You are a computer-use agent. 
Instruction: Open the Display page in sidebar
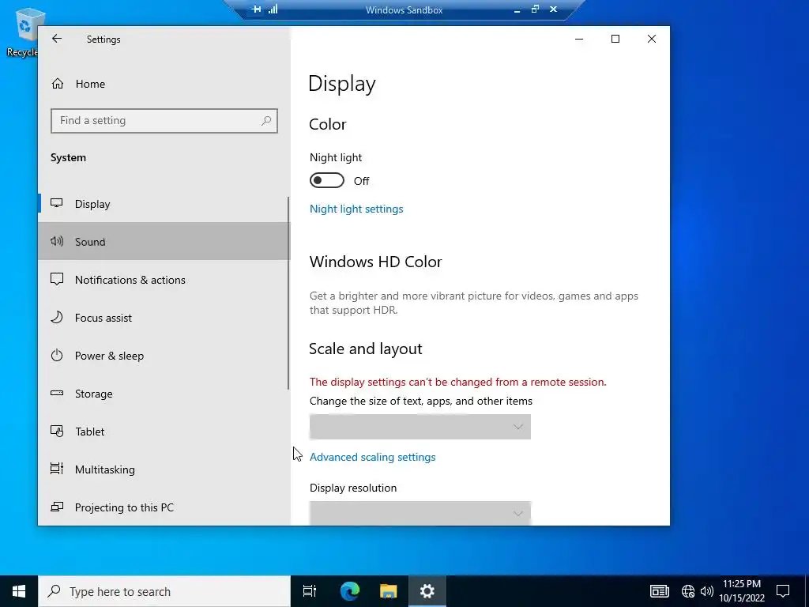click(163, 204)
